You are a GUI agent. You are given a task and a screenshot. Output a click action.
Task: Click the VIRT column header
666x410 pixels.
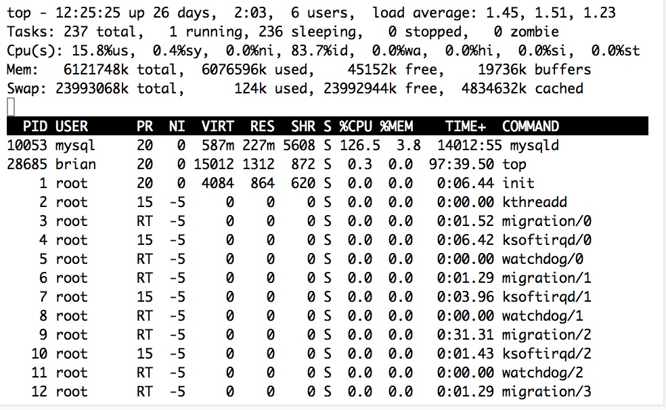coord(217,127)
